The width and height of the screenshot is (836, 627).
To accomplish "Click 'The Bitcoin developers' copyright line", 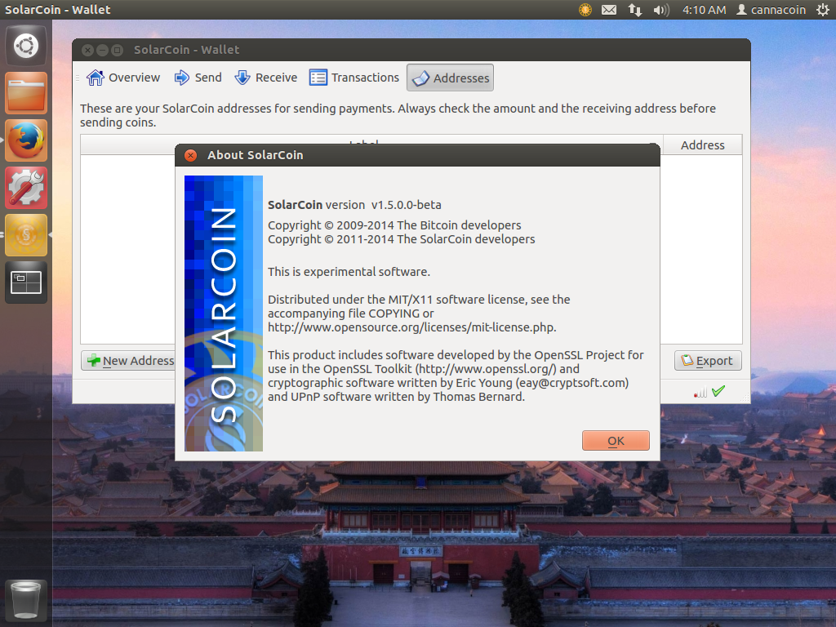I will point(394,225).
